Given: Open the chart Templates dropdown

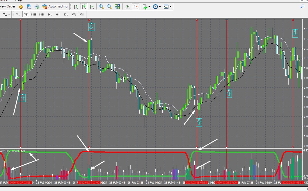Looking at the screenshot, I should tap(167, 7).
